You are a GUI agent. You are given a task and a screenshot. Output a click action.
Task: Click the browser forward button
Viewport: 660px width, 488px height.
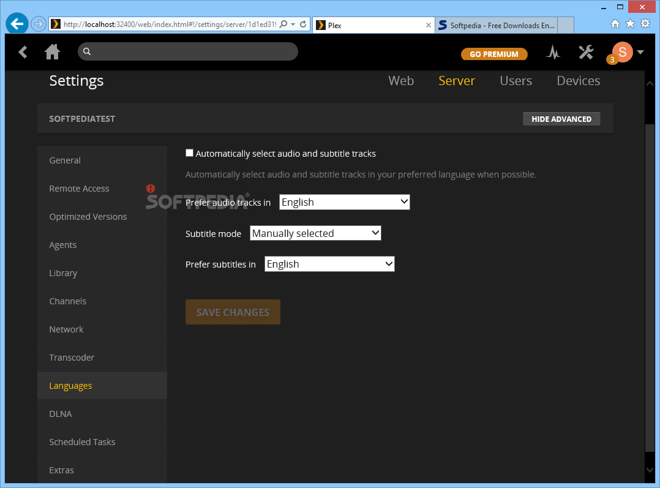point(39,24)
